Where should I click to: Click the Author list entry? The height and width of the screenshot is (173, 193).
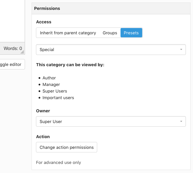pyautogui.click(x=49, y=78)
